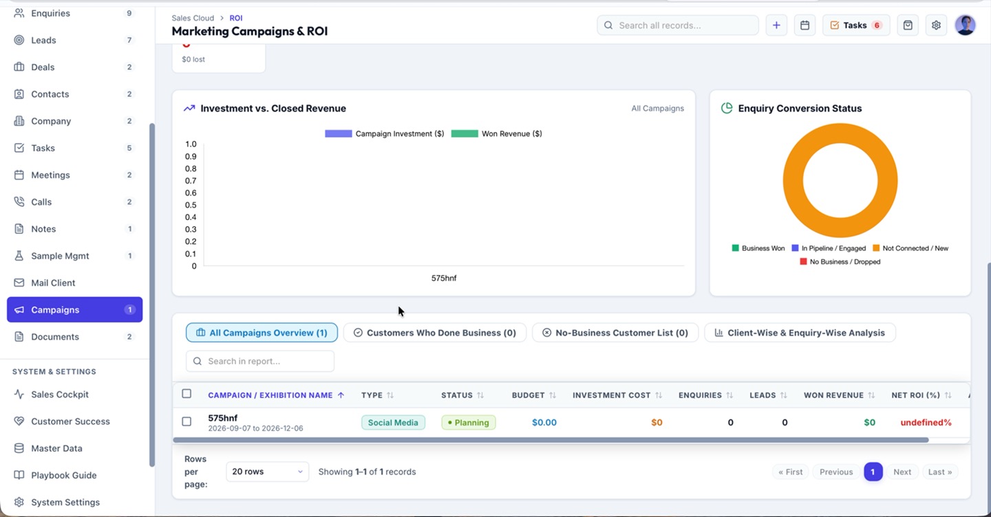Open the shopping bag icon in header

click(x=908, y=25)
